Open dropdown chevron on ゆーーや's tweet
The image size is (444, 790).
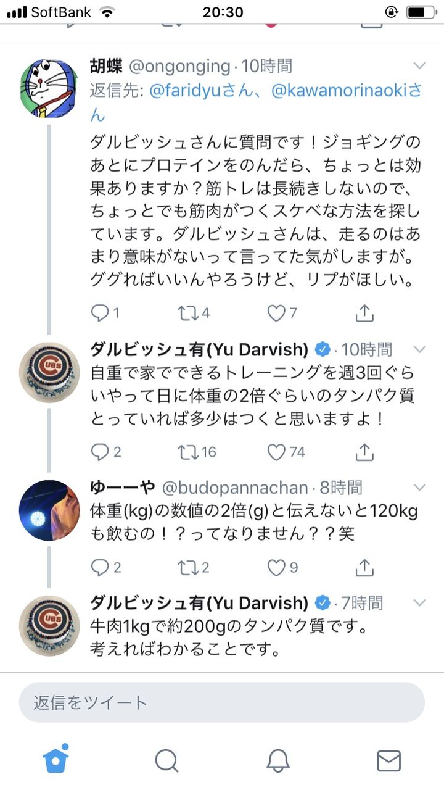coord(419,488)
